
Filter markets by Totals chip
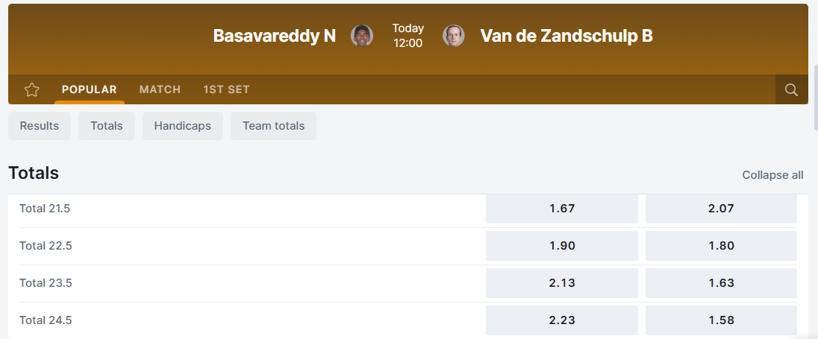pyautogui.click(x=107, y=126)
